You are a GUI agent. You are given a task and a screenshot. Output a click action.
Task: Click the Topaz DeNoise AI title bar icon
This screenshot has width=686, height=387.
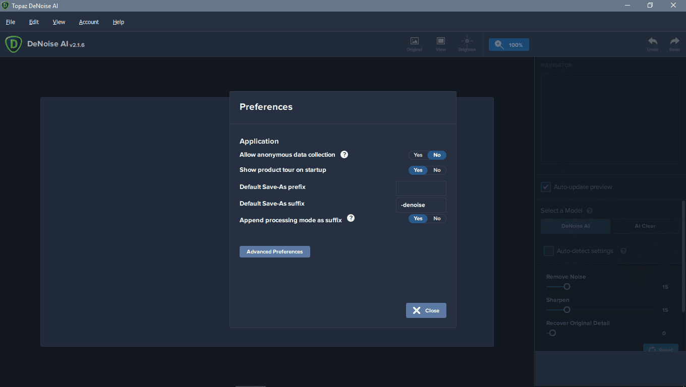click(x=5, y=6)
